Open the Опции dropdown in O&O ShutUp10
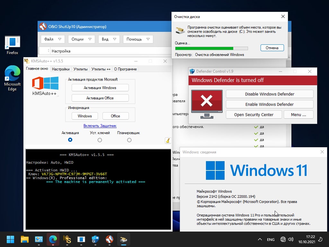Image resolution: width=329 pixels, height=247 pixels. click(x=81, y=39)
